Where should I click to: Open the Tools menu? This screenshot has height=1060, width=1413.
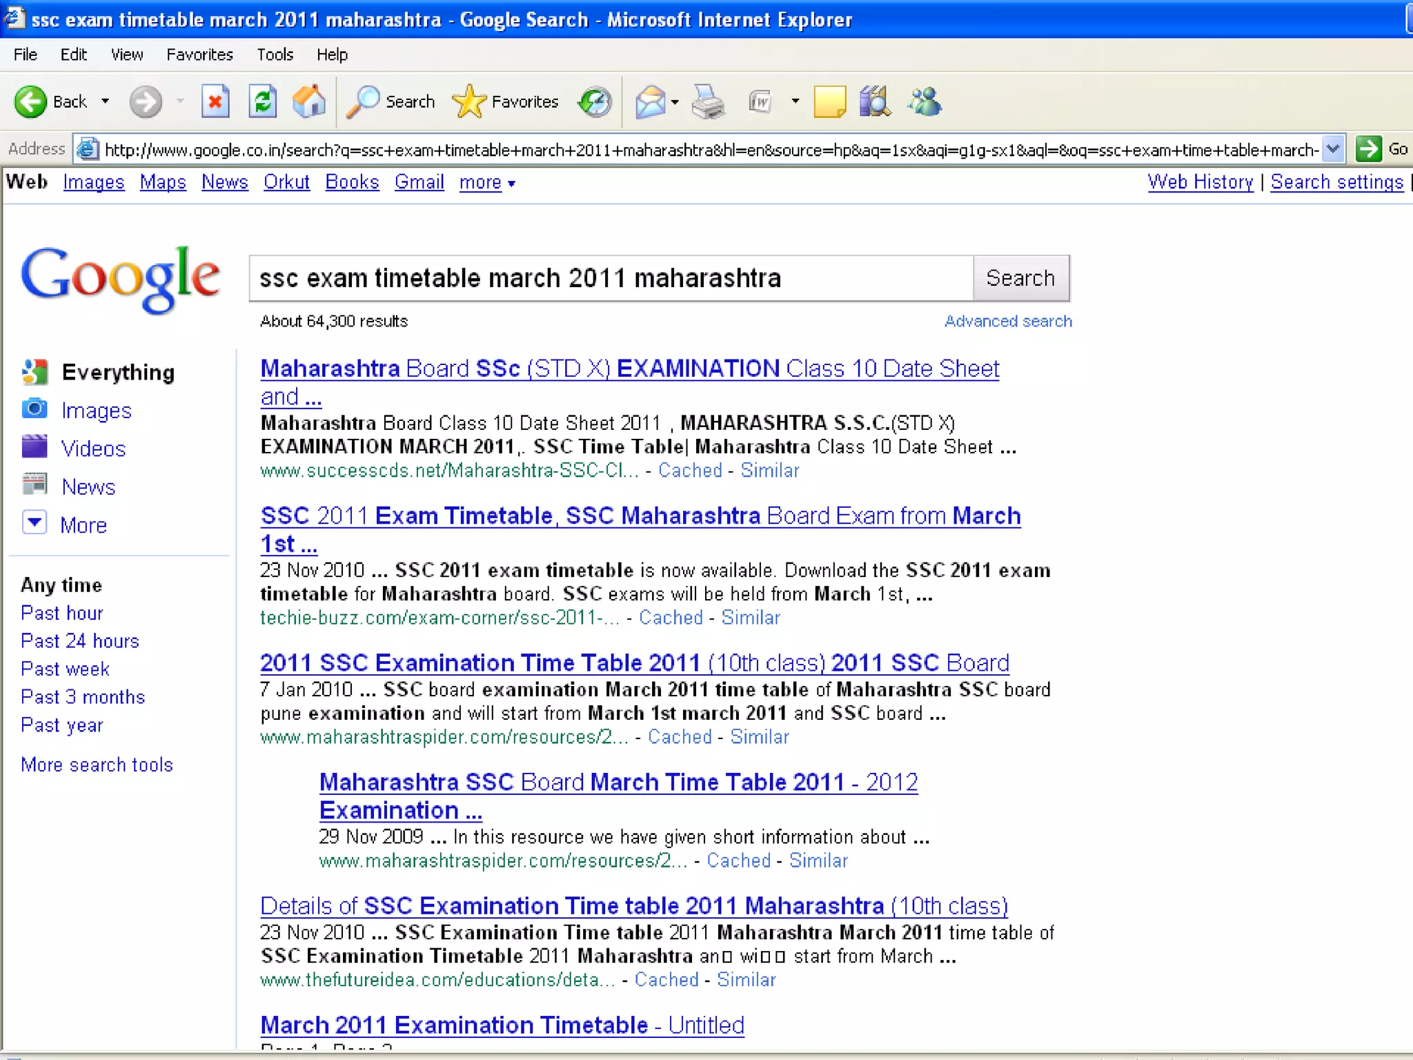tap(275, 55)
